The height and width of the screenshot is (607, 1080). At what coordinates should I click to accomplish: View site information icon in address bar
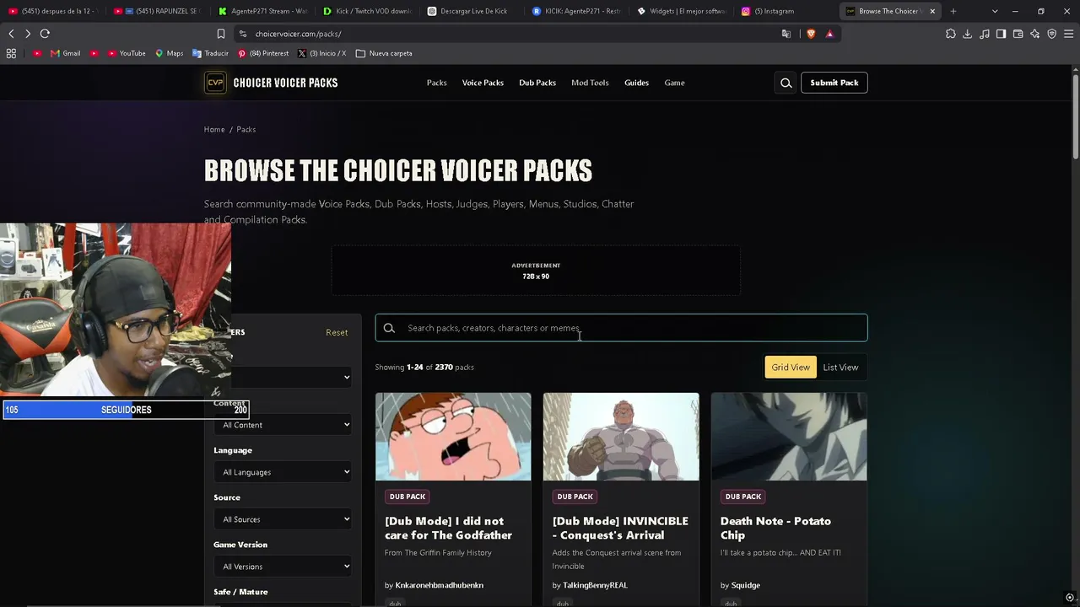[242, 34]
